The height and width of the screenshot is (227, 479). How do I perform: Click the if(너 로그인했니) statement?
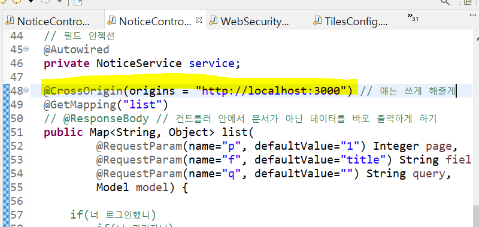coord(113,215)
